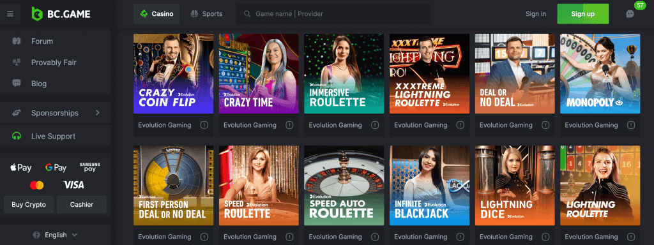This screenshot has height=245, width=654.
Task: Open the English language dropdown
Action: [55, 235]
